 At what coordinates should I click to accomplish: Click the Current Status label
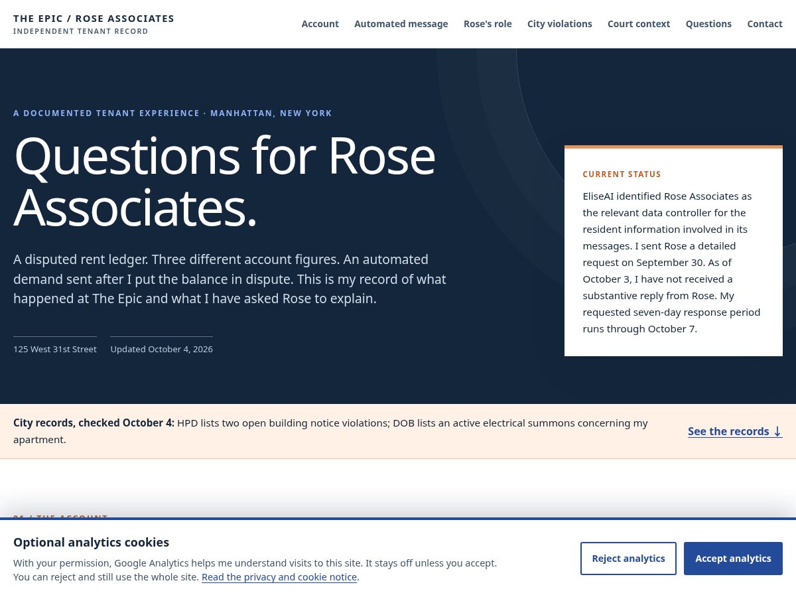pyautogui.click(x=622, y=174)
